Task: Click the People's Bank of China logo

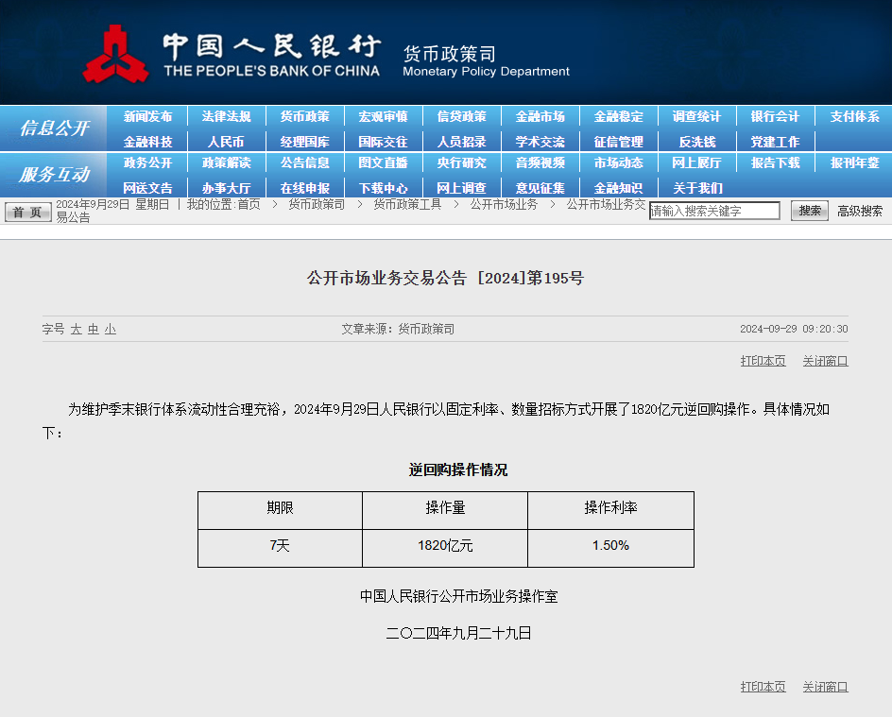Action: (115, 55)
